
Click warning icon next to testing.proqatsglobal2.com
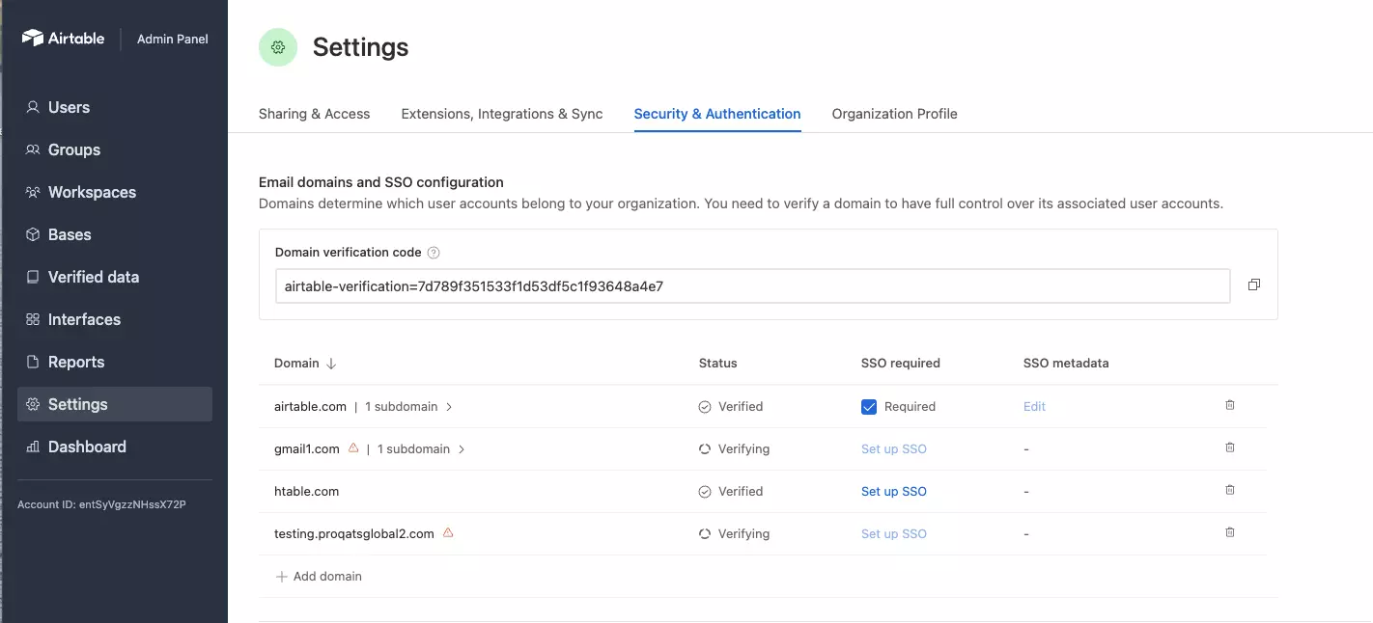tap(448, 532)
